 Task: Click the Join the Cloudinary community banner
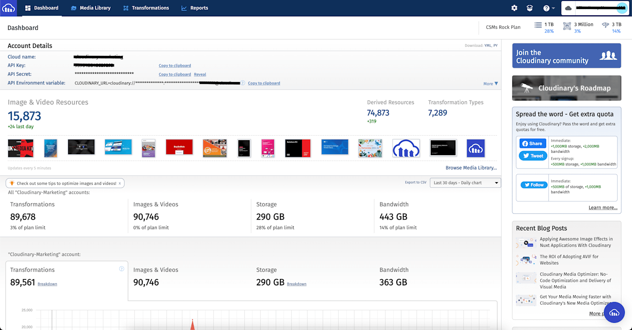pyautogui.click(x=567, y=56)
